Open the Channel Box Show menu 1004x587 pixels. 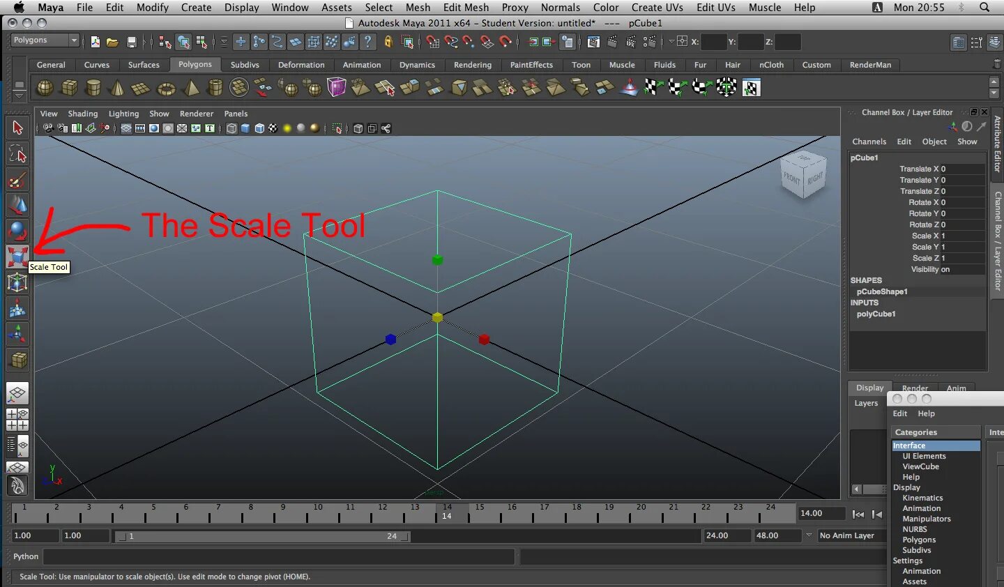point(967,142)
